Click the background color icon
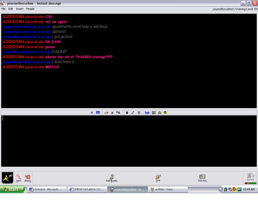 click(x=98, y=113)
